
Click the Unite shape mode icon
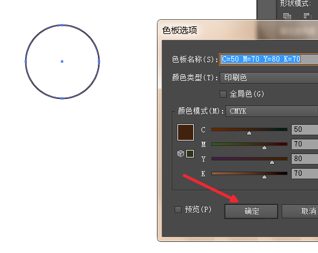pos(287,16)
